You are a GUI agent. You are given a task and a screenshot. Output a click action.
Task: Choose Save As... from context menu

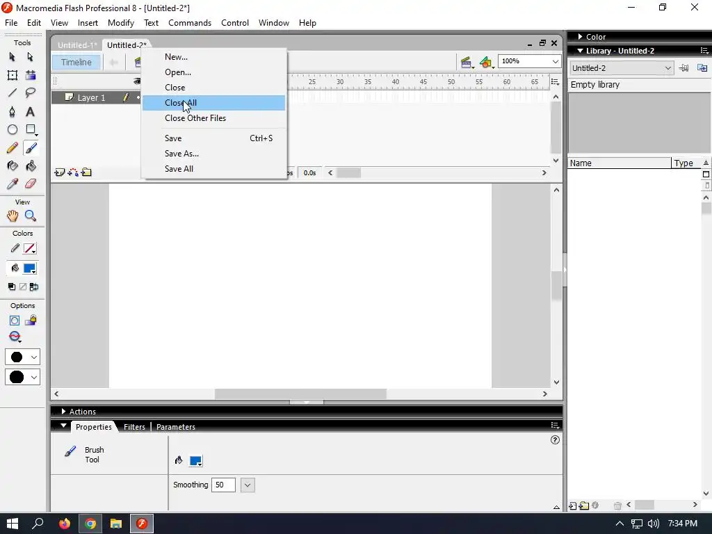coord(213,154)
